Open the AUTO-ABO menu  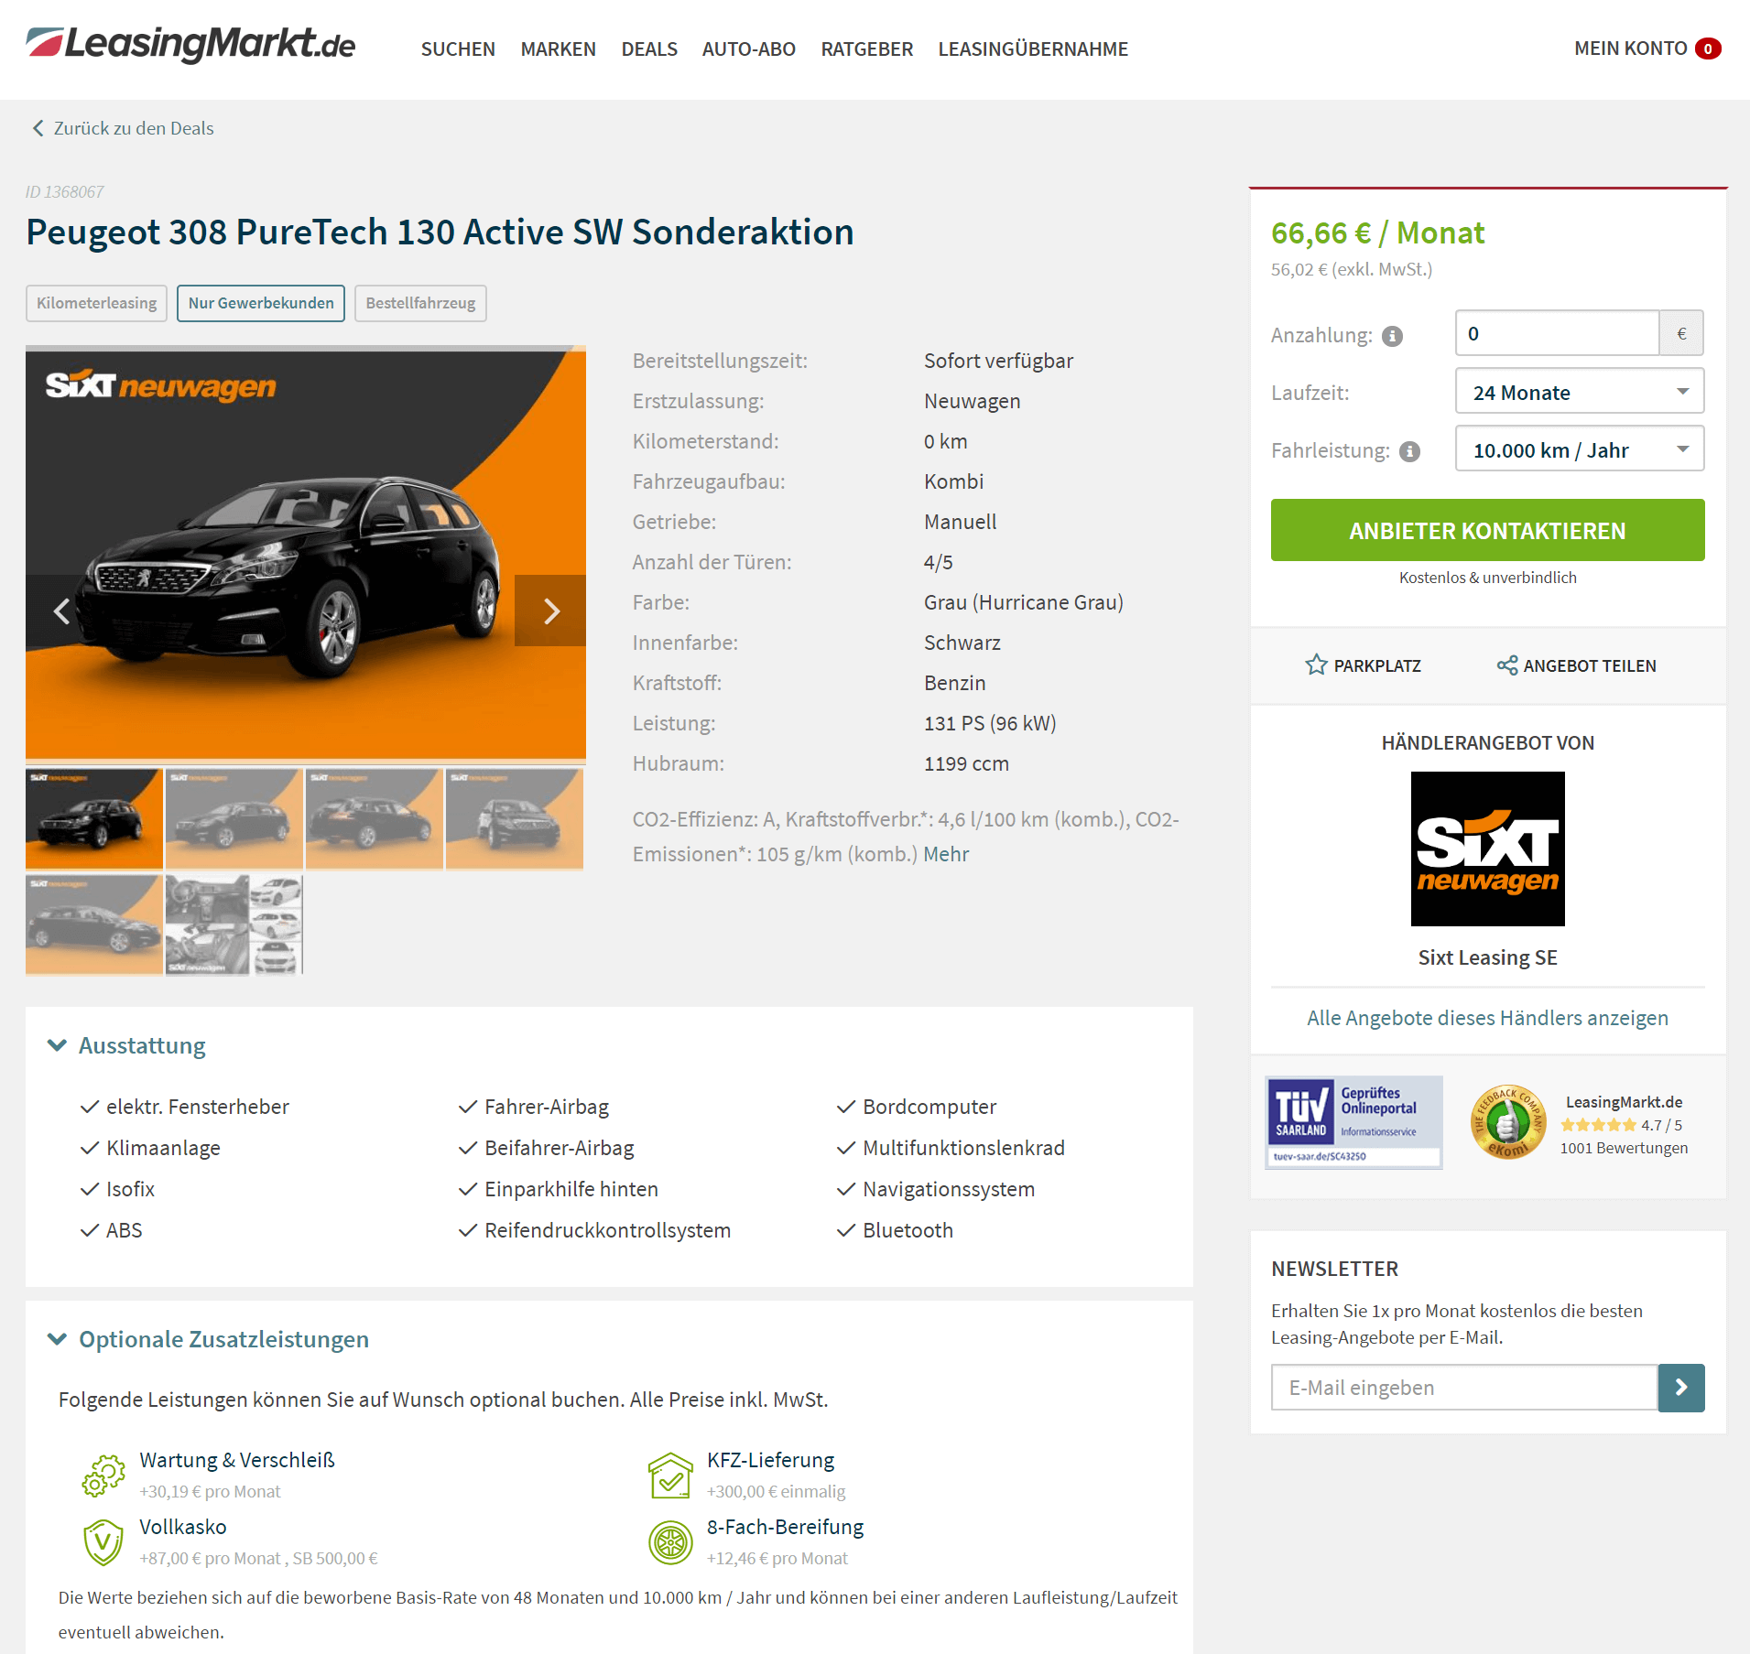click(x=748, y=49)
